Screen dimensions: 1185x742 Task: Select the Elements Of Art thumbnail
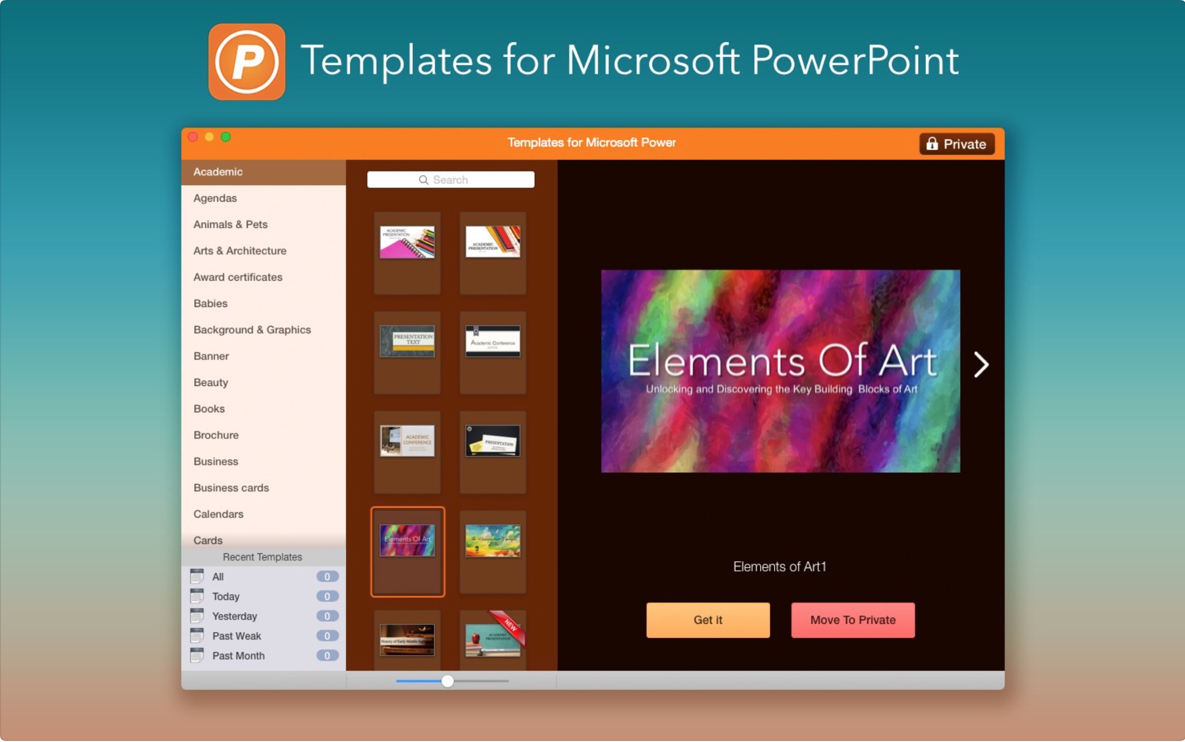(407, 541)
